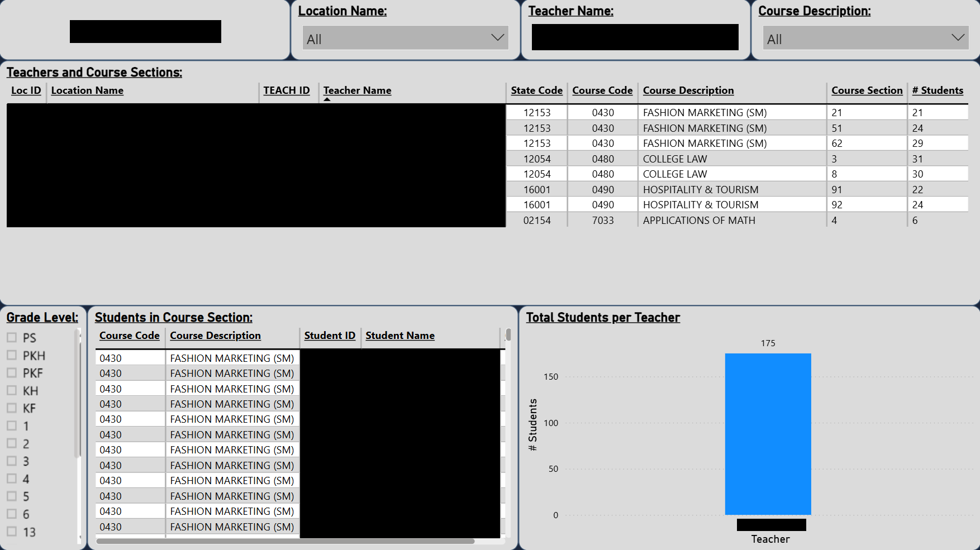Sort by Course Code header in teachers table
The image size is (980, 550).
tap(602, 90)
